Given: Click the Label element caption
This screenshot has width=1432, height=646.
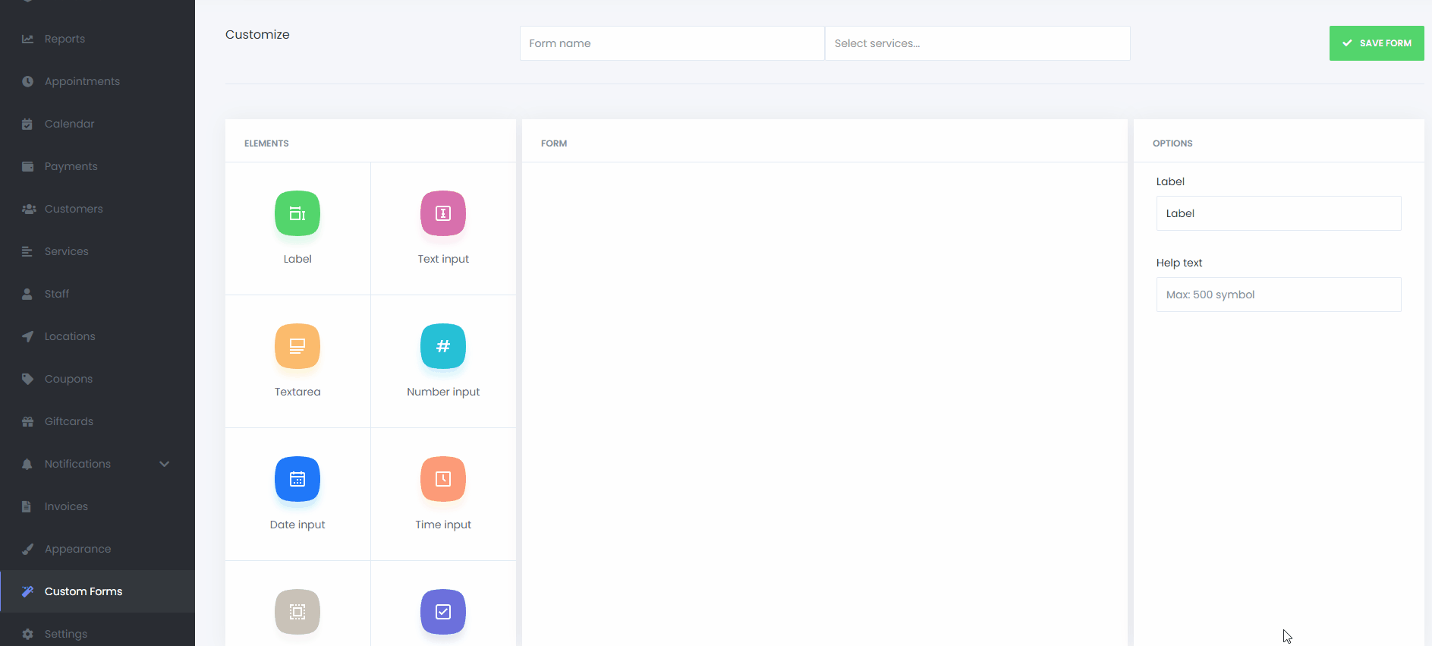Looking at the screenshot, I should pyautogui.click(x=297, y=259).
